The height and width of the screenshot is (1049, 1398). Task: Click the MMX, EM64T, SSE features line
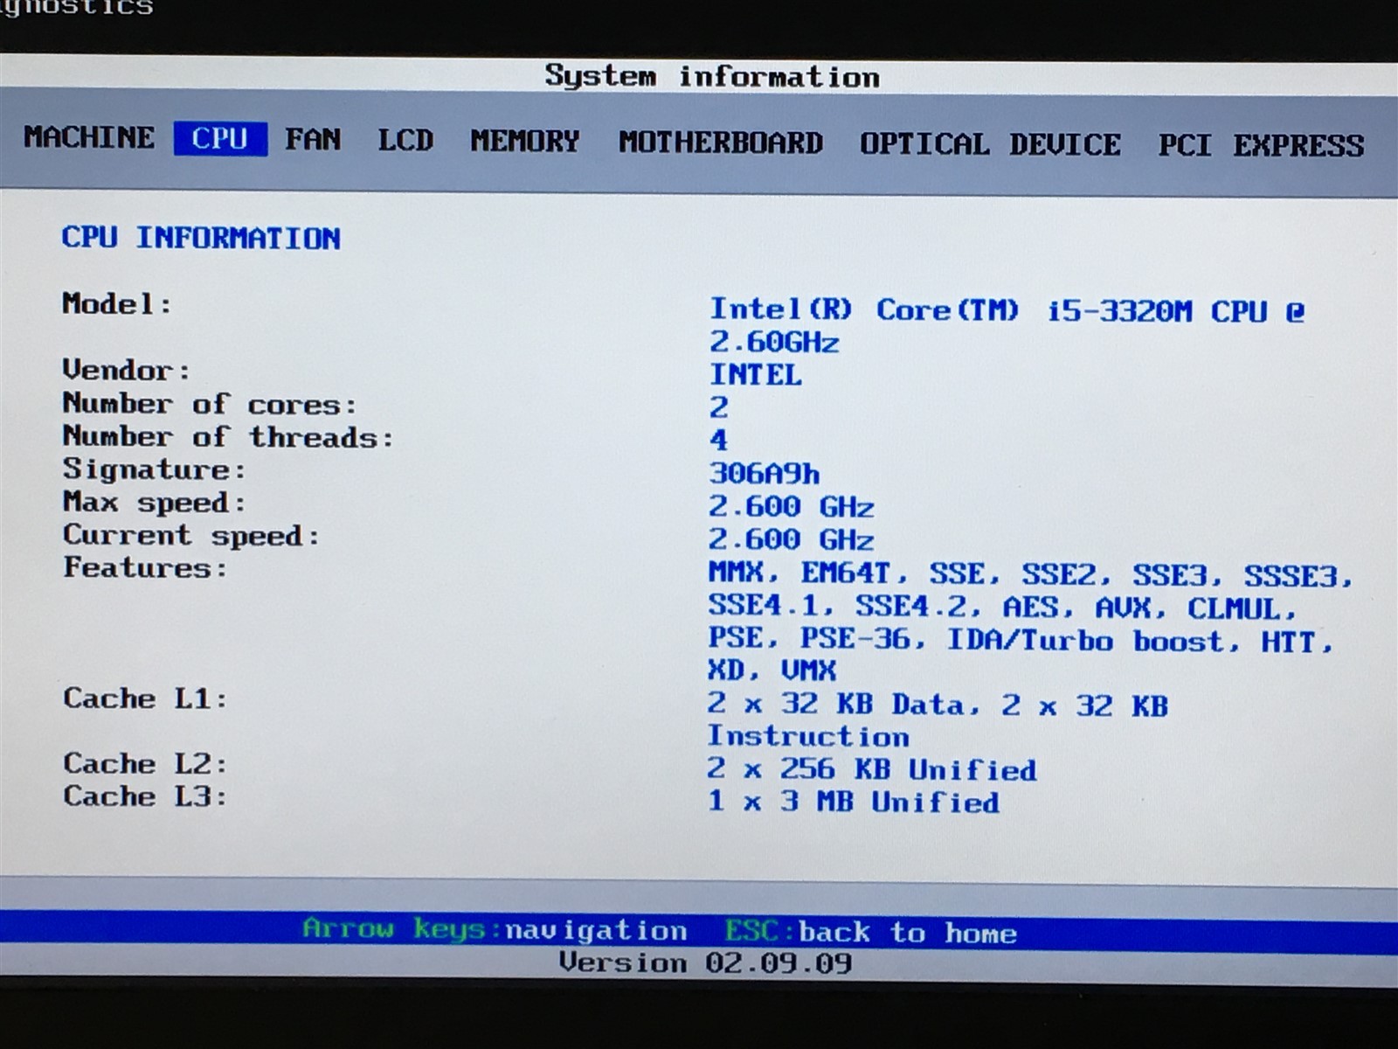(x=1031, y=574)
